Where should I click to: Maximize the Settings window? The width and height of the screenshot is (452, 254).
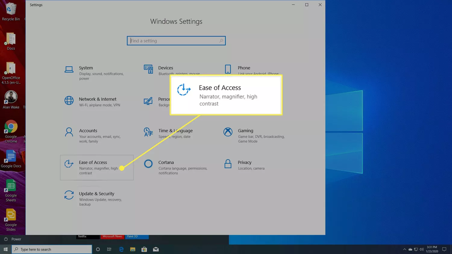tap(307, 5)
